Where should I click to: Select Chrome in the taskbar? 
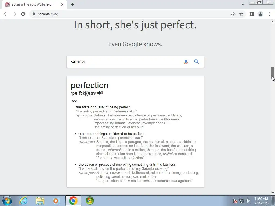(x=73, y=201)
